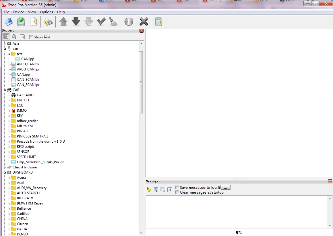Select the DPF OFF folder
This screenshot has width=333, height=236.
coord(23,100)
